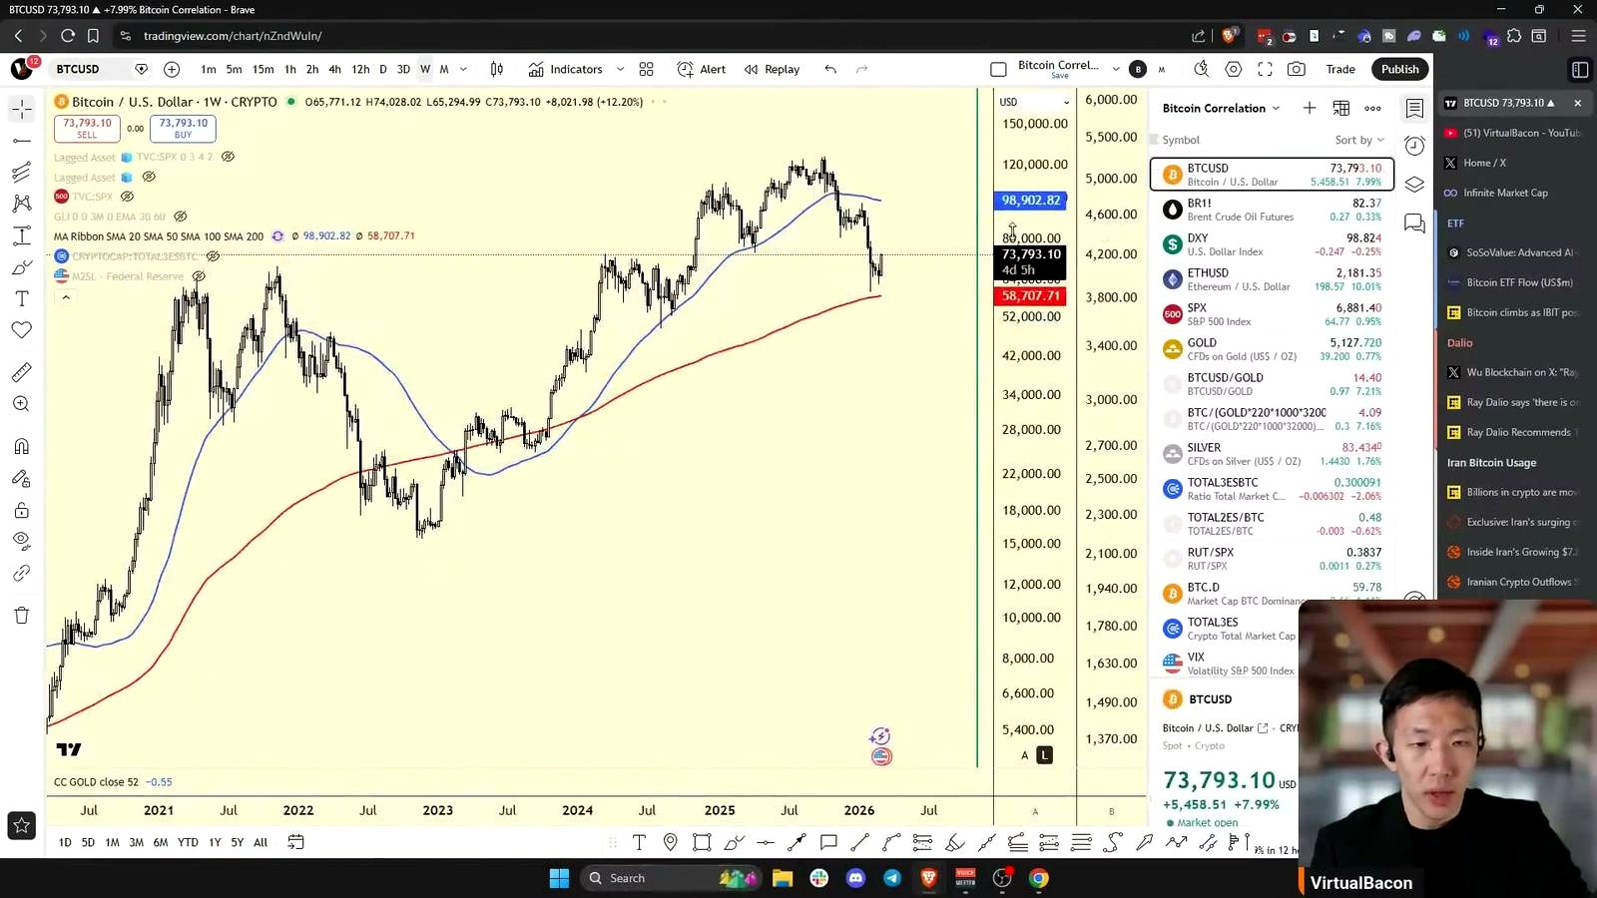Start bar Replay mode
This screenshot has width=1597, height=898.
(772, 69)
